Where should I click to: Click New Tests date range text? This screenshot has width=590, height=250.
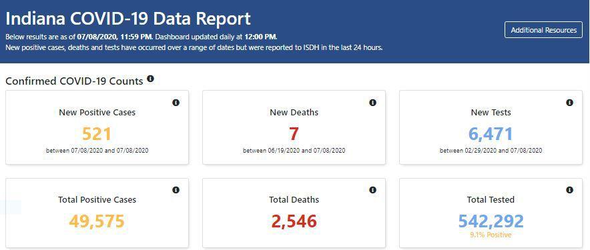[491, 151]
